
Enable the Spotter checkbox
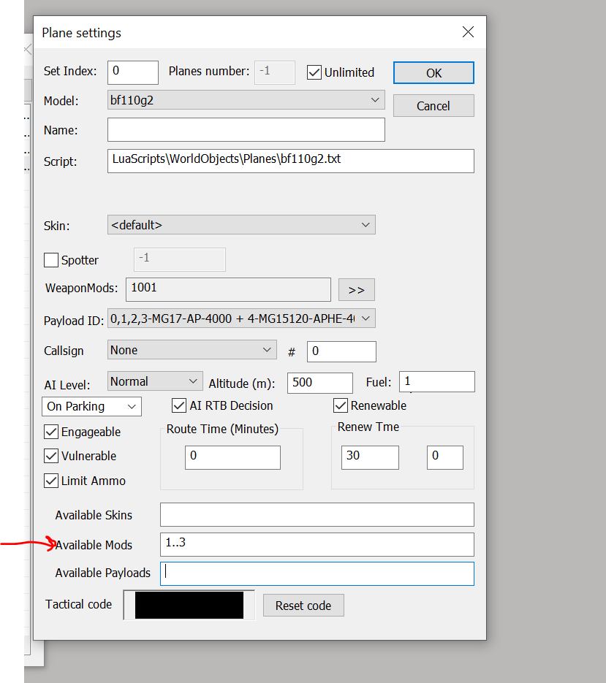click(51, 260)
